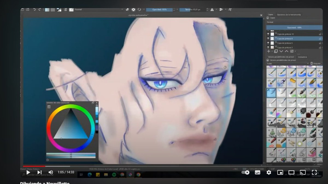Open the Normal blending mode dropdown in toolbar
This screenshot has width=328, height=184.
[x=99, y=10]
